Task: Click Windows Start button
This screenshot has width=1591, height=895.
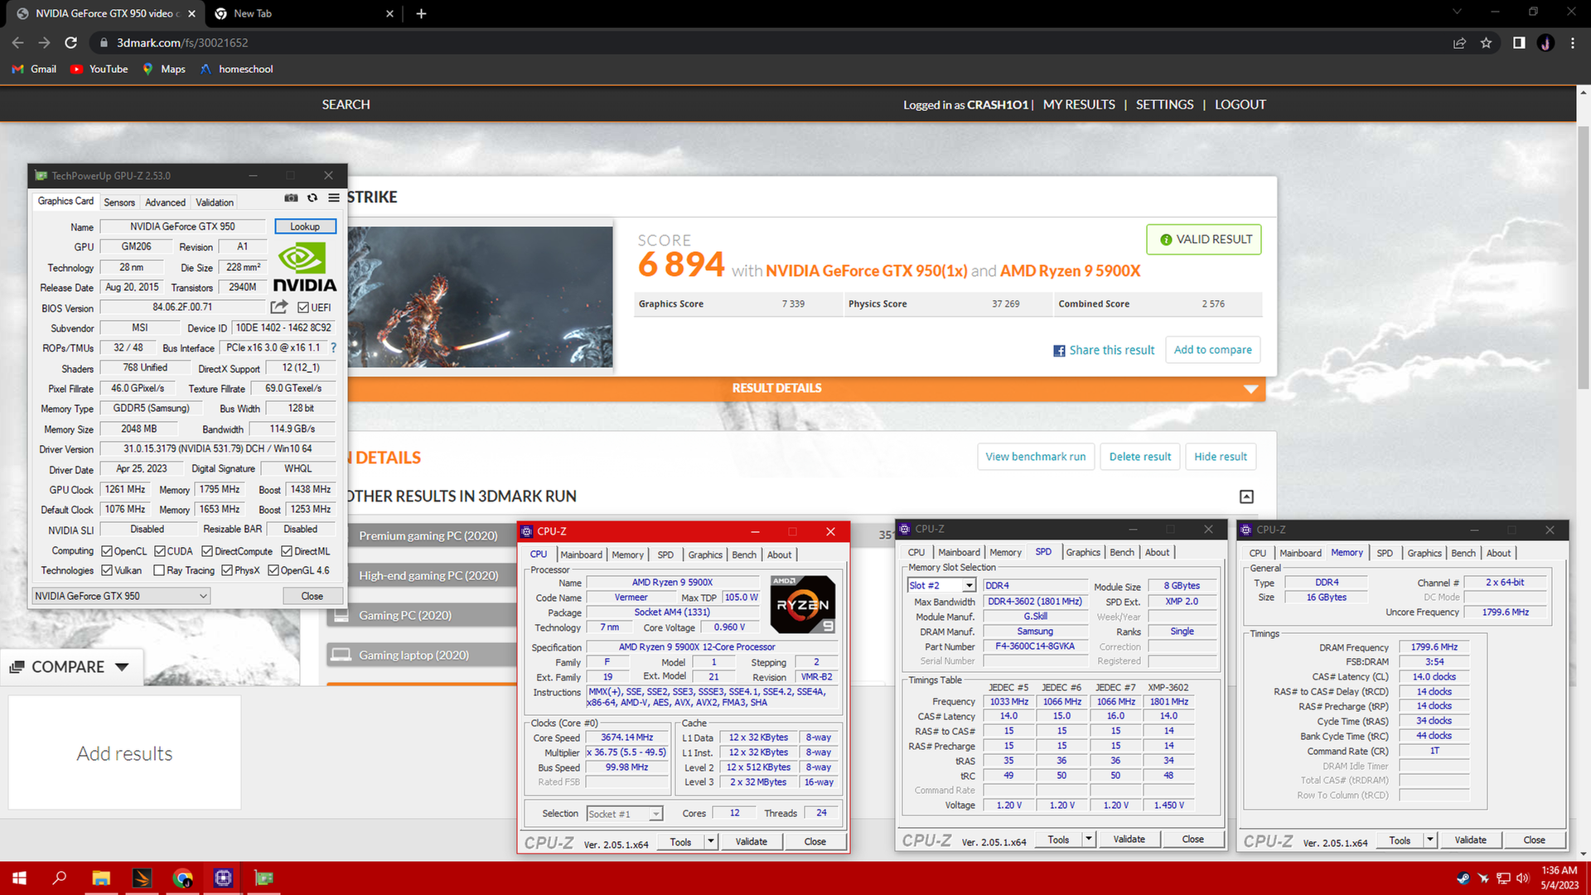Action: (x=19, y=878)
